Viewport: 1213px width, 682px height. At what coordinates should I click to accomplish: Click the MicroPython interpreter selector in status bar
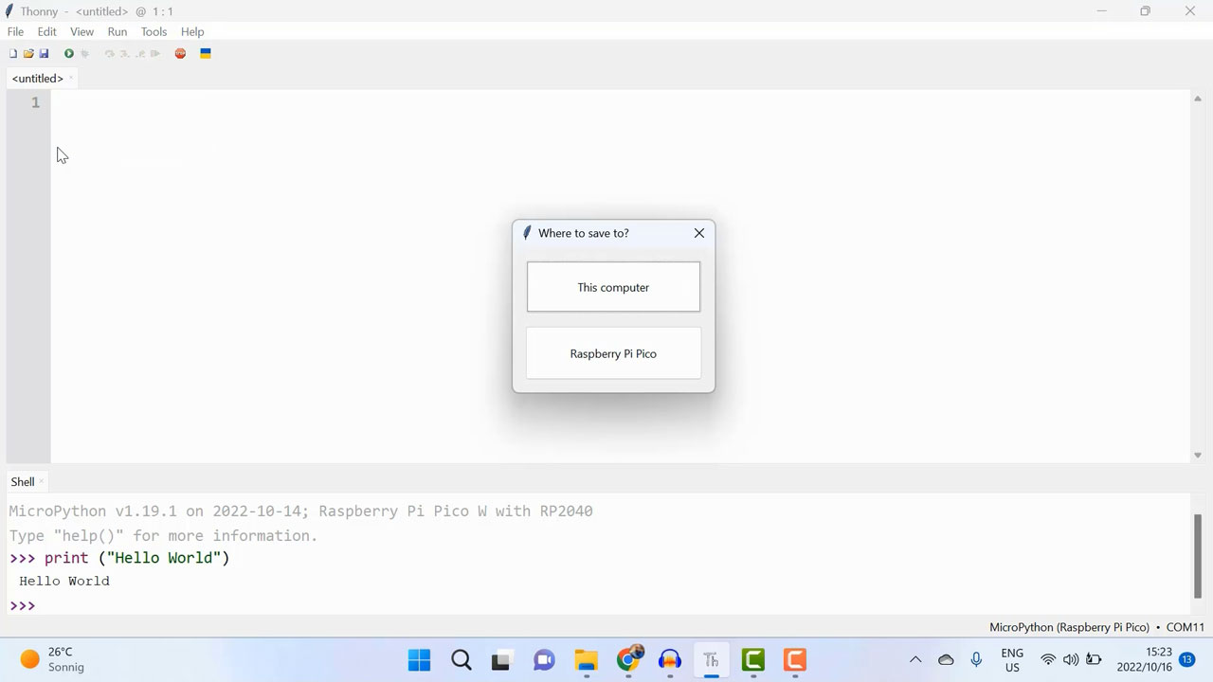1096,627
